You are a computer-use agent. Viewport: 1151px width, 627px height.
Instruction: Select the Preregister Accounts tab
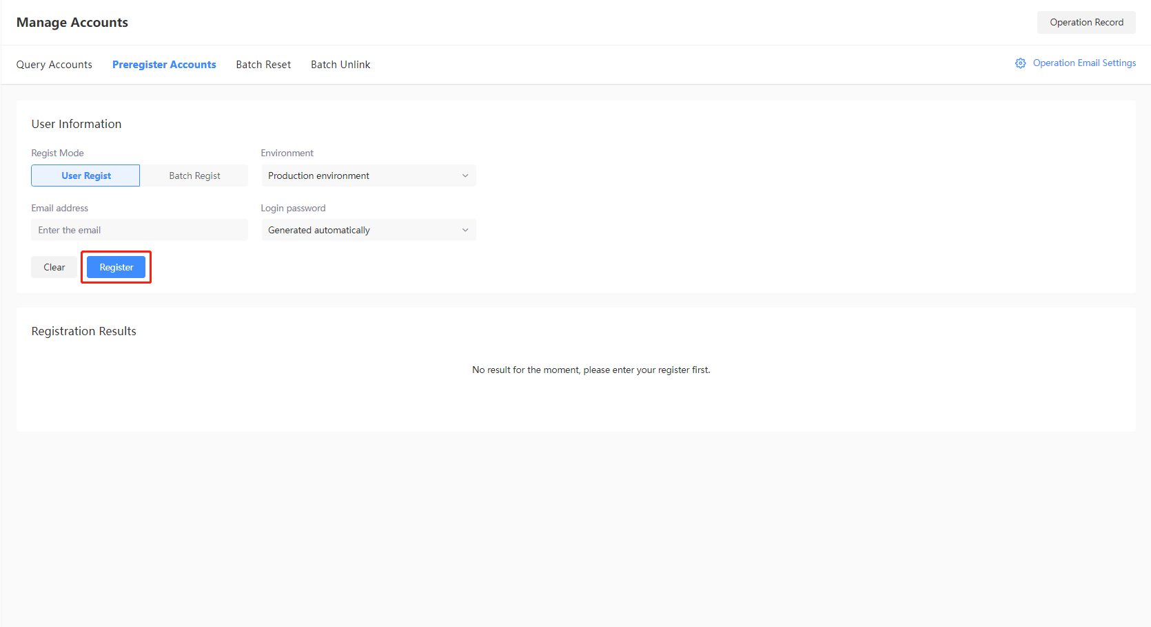click(x=164, y=64)
